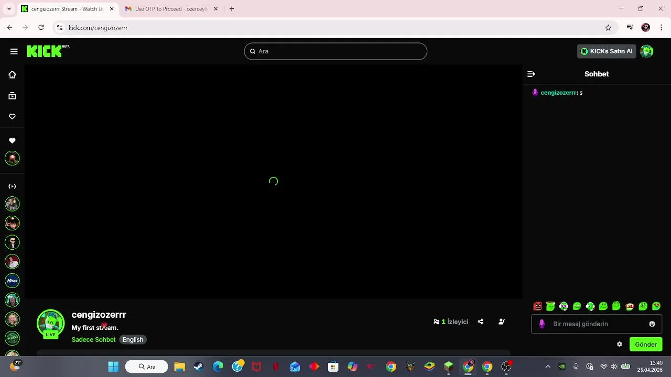
Task: Click 'Bir mesaj gönderin' chat input
Action: coord(597,324)
